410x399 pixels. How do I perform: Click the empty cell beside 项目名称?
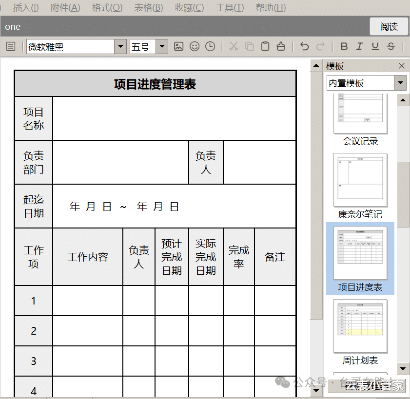point(174,118)
